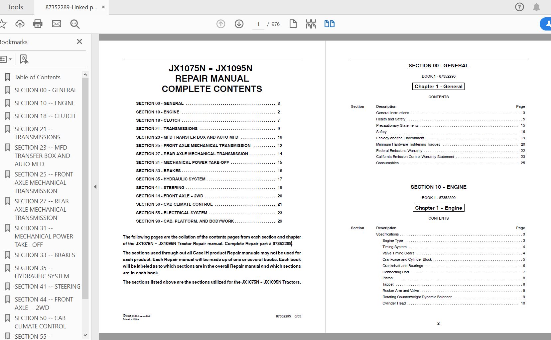
Task: Click the Chapter 1 - Engine heading box
Action: pos(438,208)
